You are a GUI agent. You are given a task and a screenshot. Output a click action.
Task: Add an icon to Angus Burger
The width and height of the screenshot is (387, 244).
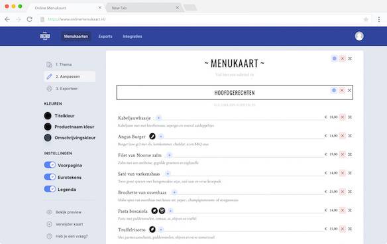pyautogui.click(x=161, y=137)
